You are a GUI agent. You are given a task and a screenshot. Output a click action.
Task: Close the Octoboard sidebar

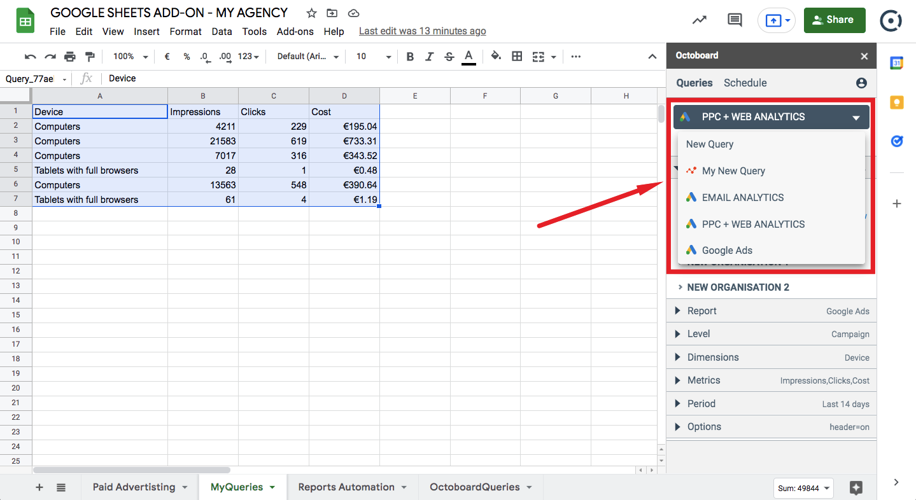tap(864, 56)
